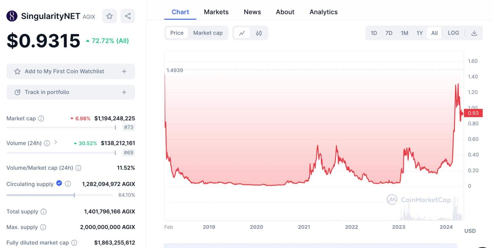
Task: Open the Markets tab
Action: 216,12
